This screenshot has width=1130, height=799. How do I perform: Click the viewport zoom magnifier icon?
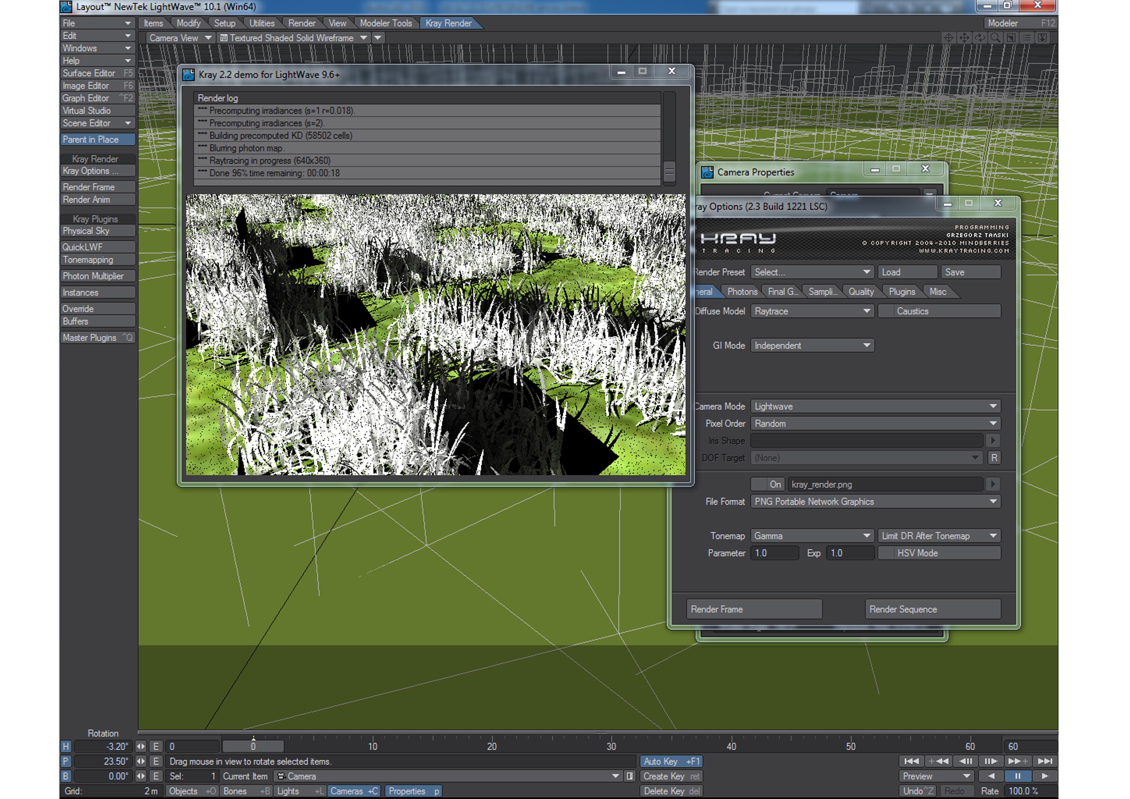tap(995, 38)
